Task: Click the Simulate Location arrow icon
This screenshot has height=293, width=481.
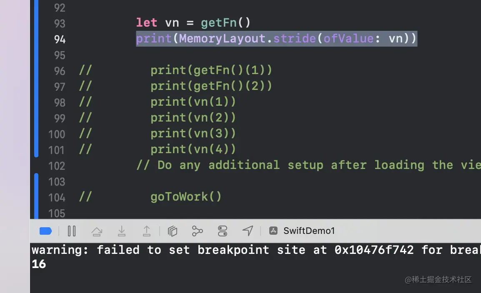Action: pyautogui.click(x=248, y=231)
